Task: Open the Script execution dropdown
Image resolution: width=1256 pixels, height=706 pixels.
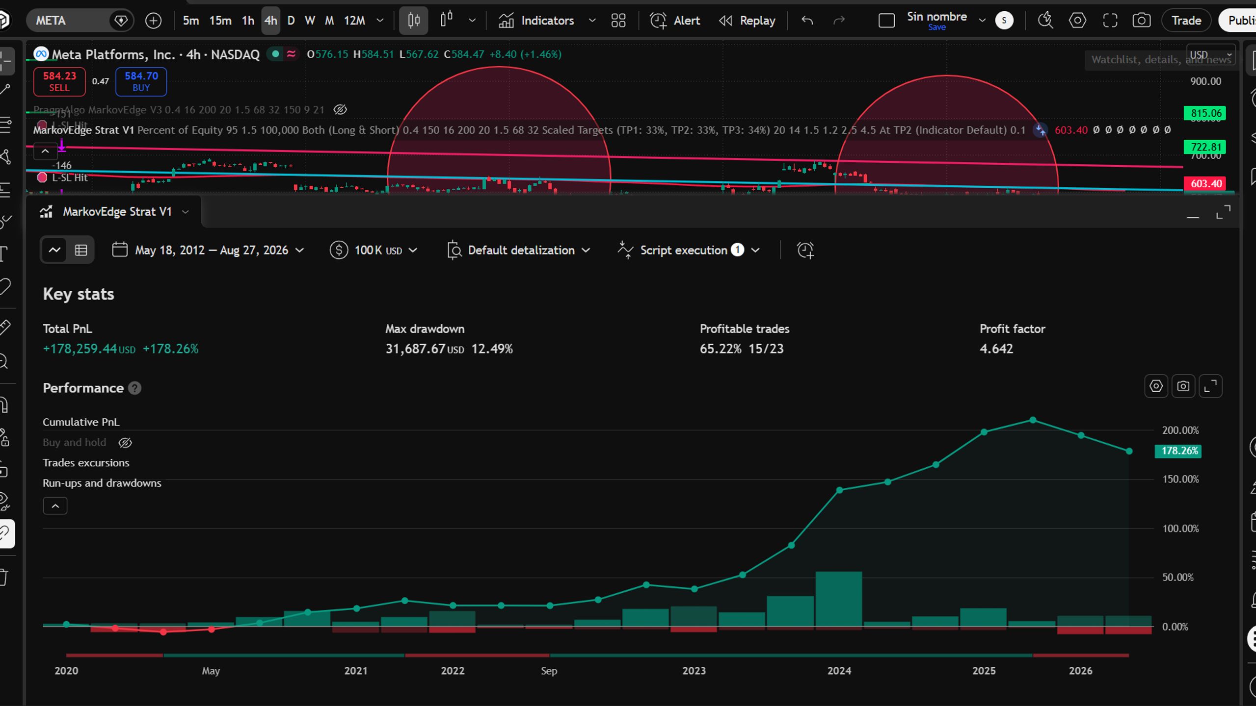Action: 689,250
